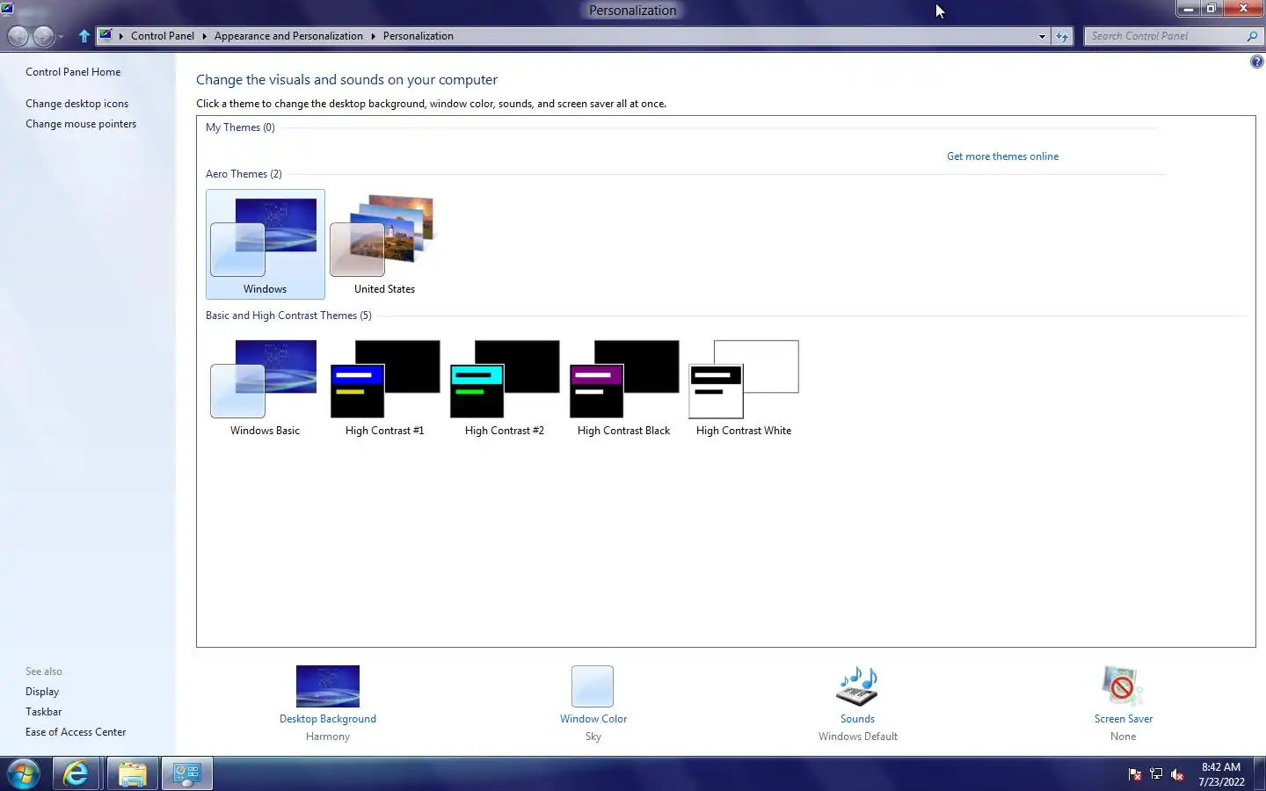Viewport: 1266px width, 791px height.
Task: Click the taskbar clock showing 8:42 AM
Action: [x=1221, y=774]
